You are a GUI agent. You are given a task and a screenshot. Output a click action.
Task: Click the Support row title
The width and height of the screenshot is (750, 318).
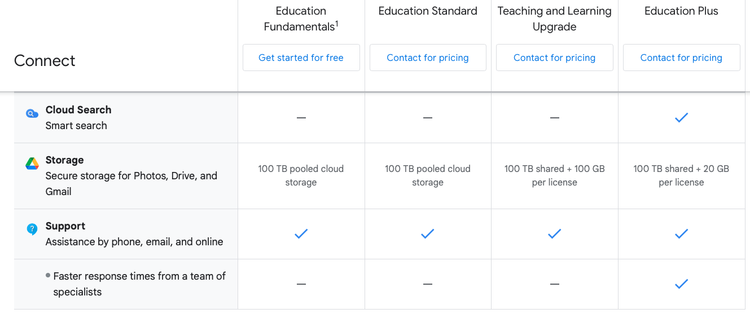click(x=65, y=226)
